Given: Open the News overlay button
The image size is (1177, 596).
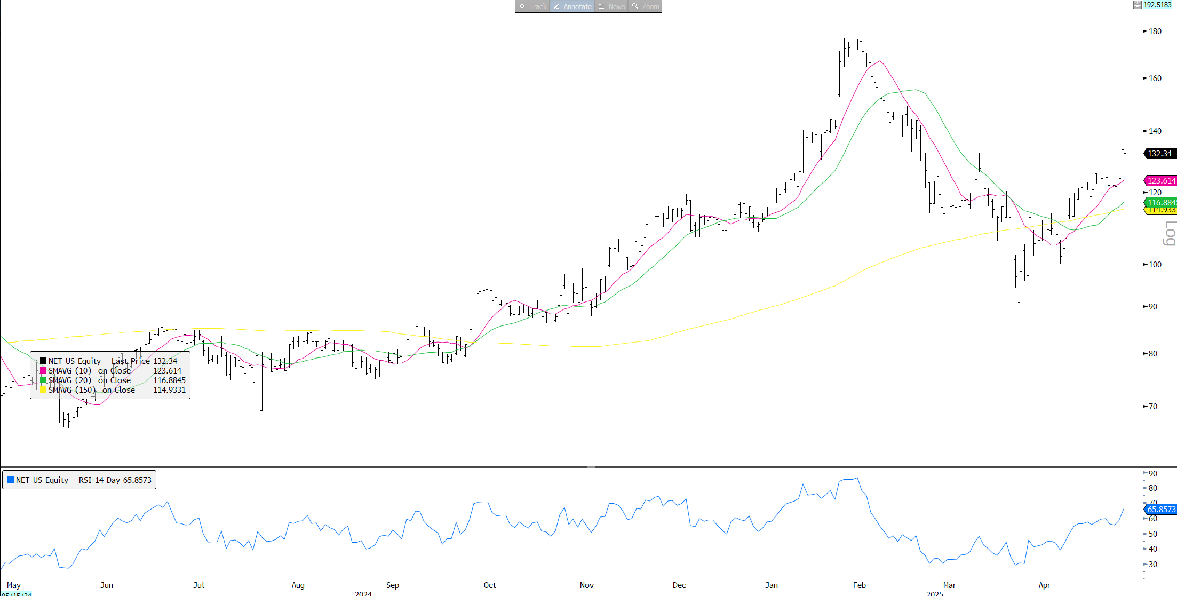Looking at the screenshot, I should (611, 6).
